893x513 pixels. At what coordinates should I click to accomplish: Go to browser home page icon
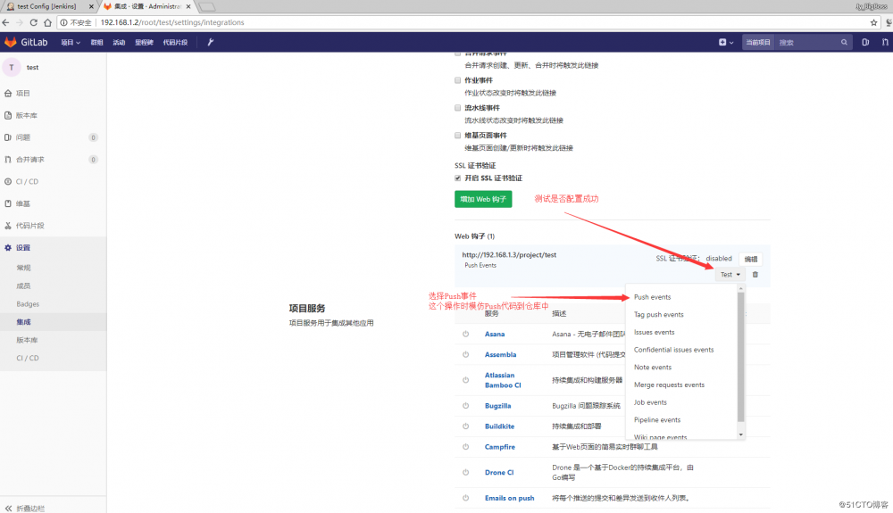pyautogui.click(x=48, y=22)
